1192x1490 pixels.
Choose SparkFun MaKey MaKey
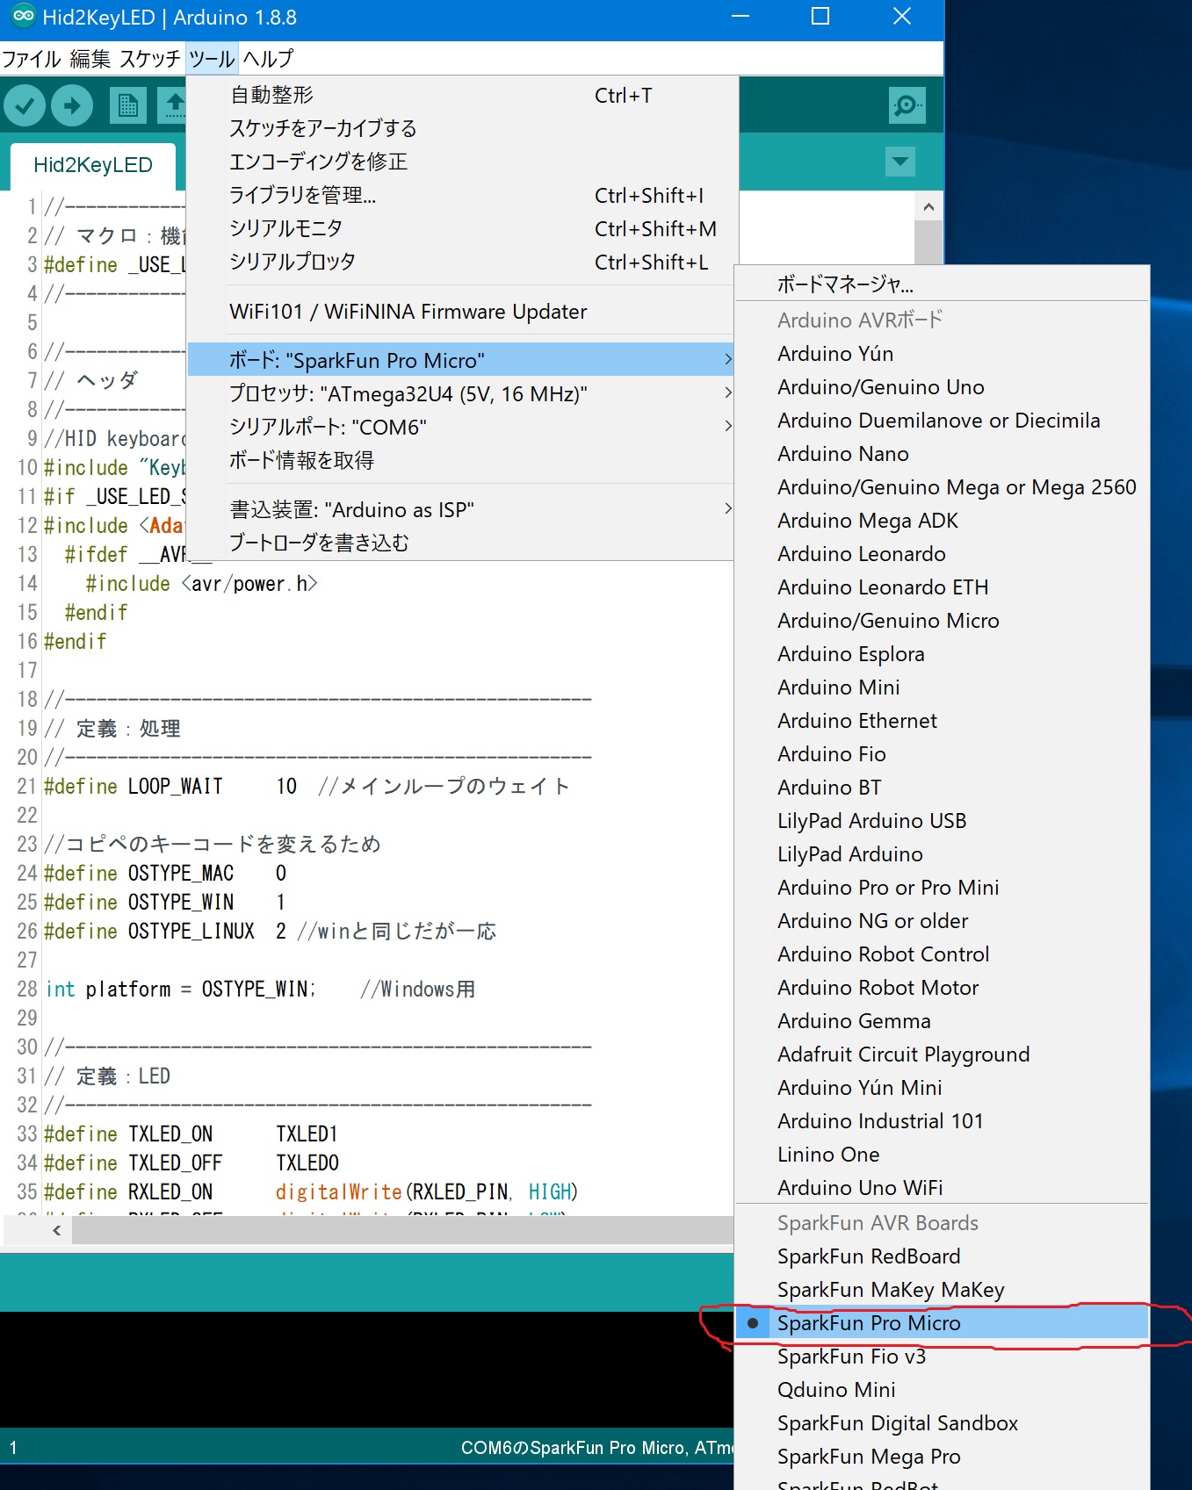(x=942, y=1290)
